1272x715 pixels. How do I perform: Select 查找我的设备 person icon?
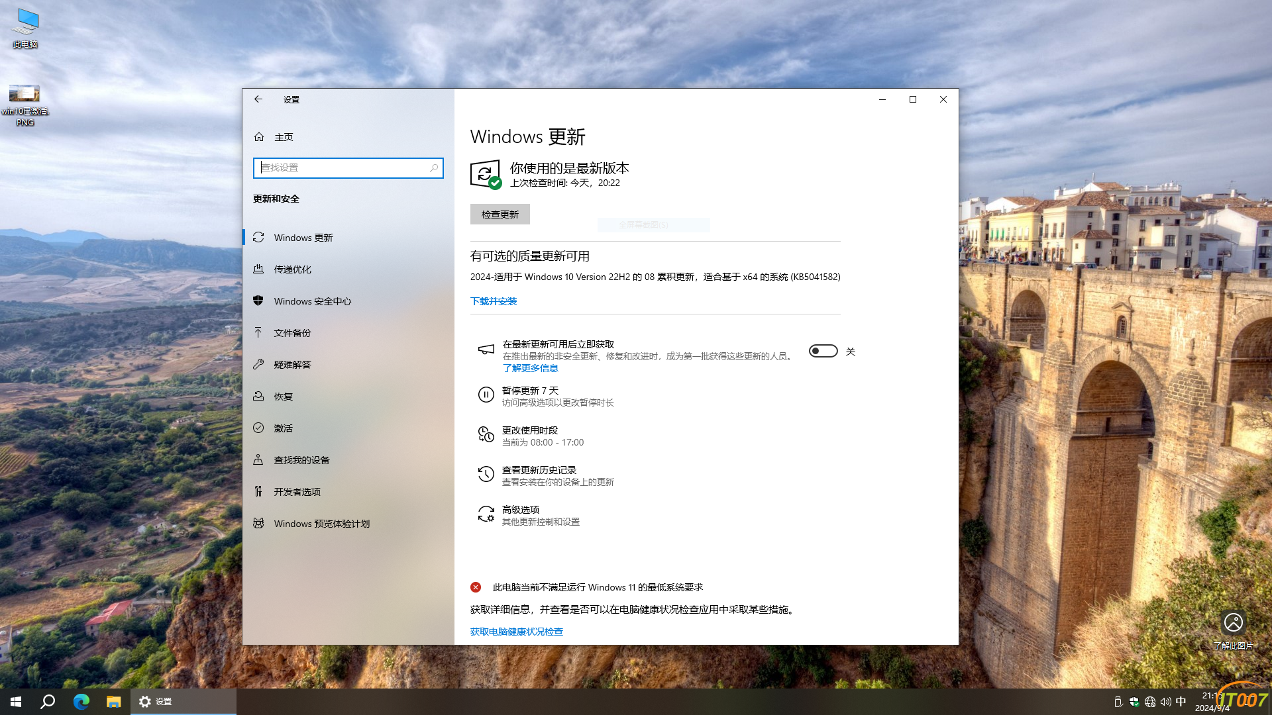(x=258, y=460)
